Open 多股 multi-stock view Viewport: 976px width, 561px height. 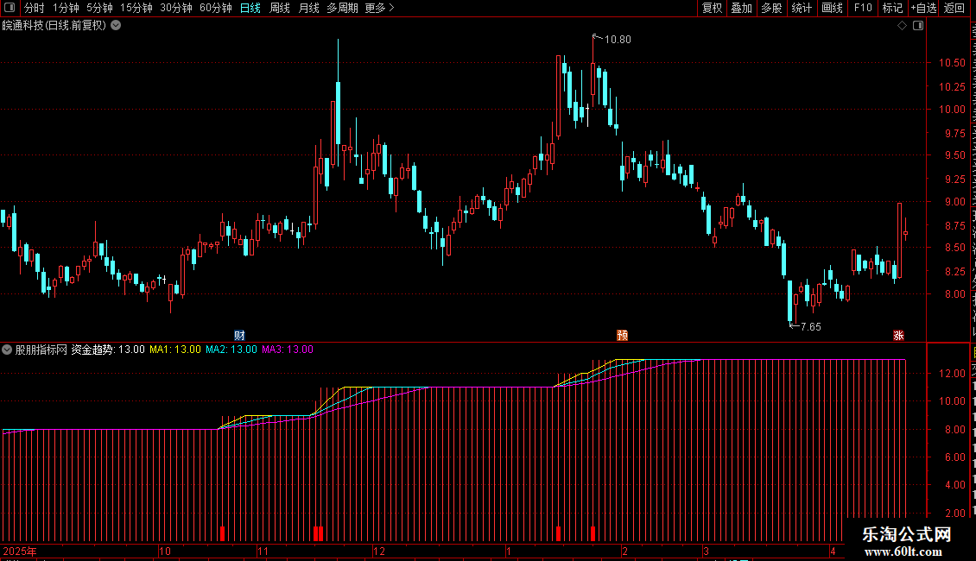coord(771,8)
